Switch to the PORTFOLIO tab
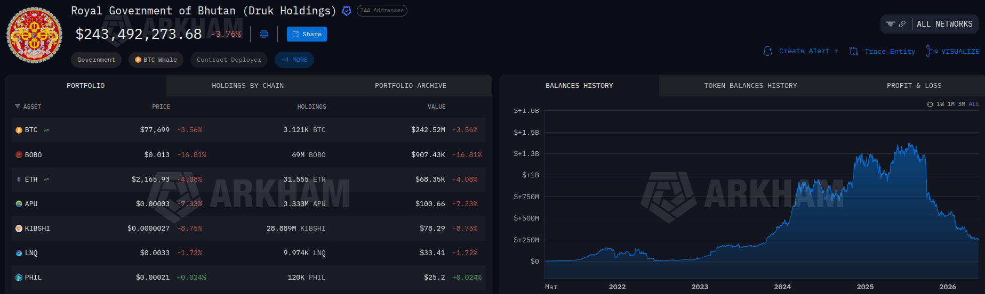Viewport: 985px width, 294px height. (86, 86)
